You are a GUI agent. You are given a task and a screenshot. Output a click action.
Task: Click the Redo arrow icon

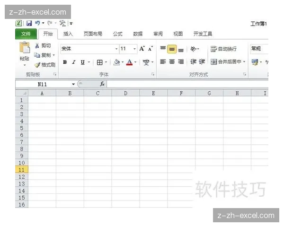click(x=50, y=23)
